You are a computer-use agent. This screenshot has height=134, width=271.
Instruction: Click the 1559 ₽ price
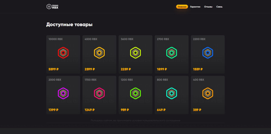tap(198, 69)
